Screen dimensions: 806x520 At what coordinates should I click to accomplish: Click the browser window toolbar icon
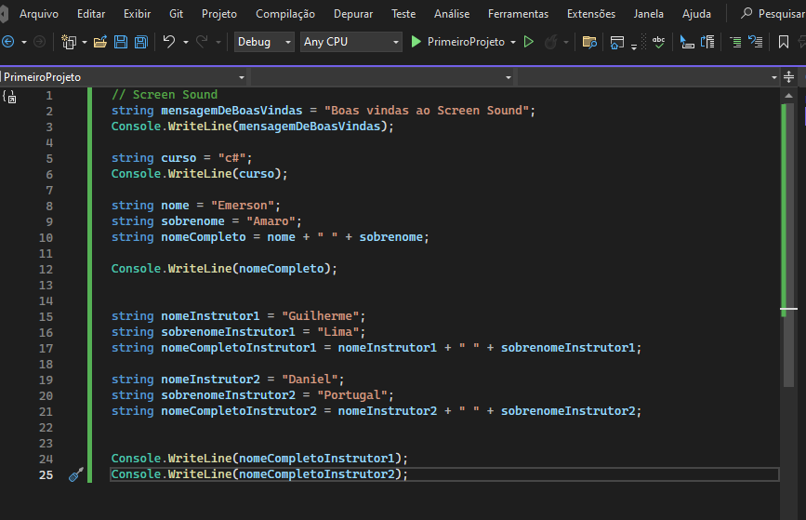click(x=617, y=42)
